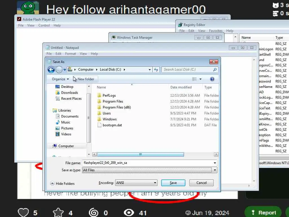
Task: Open the Organize dropdown menu
Action: tap(60, 79)
